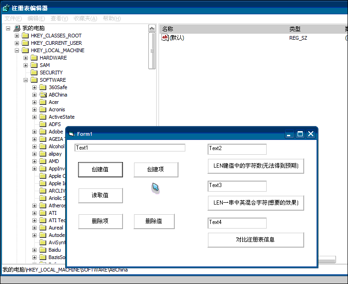
Task: Click the SECURITY folder icon
Action: (34, 73)
